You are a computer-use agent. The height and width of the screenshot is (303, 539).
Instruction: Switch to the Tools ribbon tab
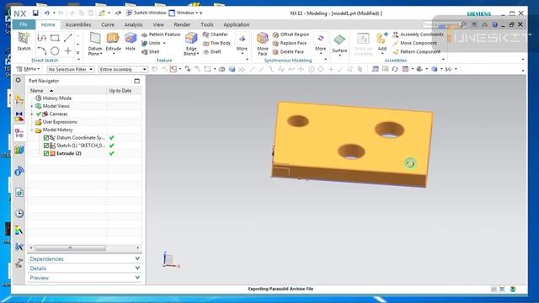[x=206, y=24]
